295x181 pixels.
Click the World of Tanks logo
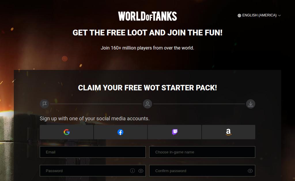[147, 16]
